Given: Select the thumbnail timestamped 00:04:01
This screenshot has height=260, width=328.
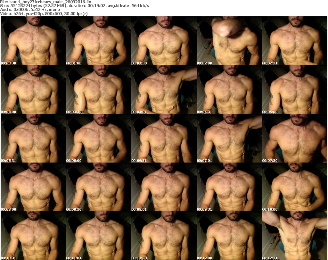Looking at the screenshot, I should [x=164, y=90].
